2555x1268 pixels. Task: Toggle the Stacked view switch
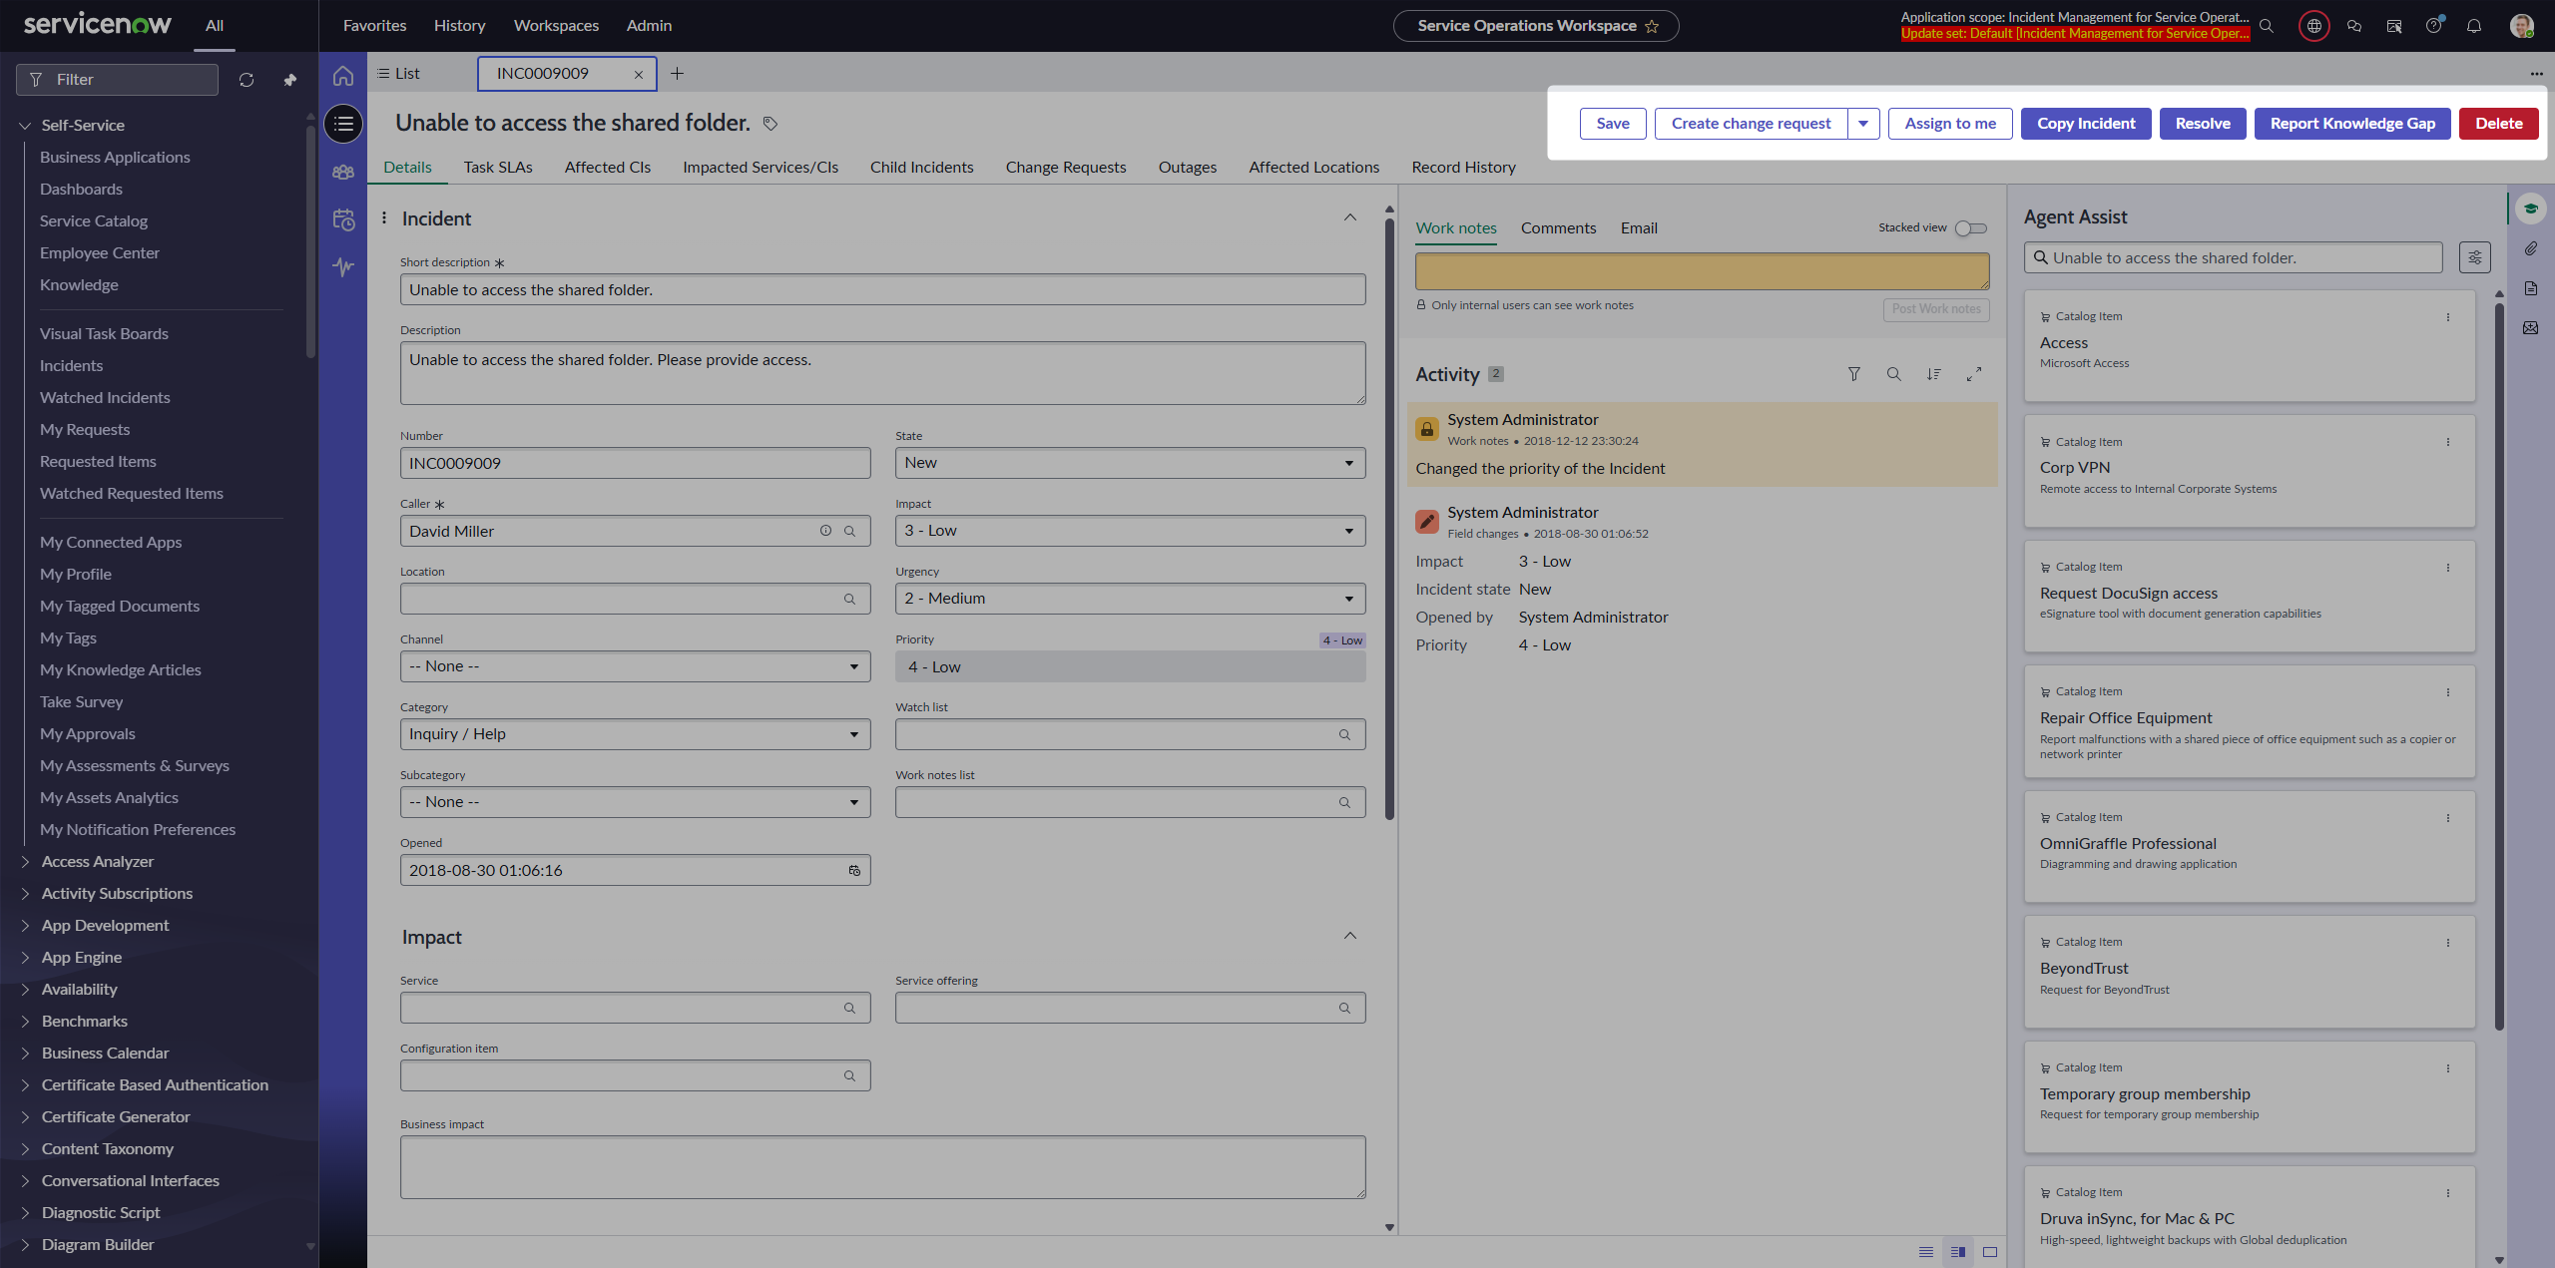1970,228
